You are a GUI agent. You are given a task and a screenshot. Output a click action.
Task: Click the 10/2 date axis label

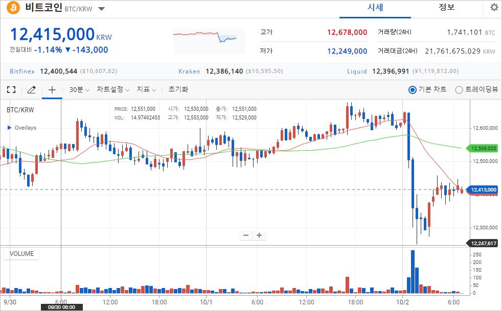pos(402,302)
